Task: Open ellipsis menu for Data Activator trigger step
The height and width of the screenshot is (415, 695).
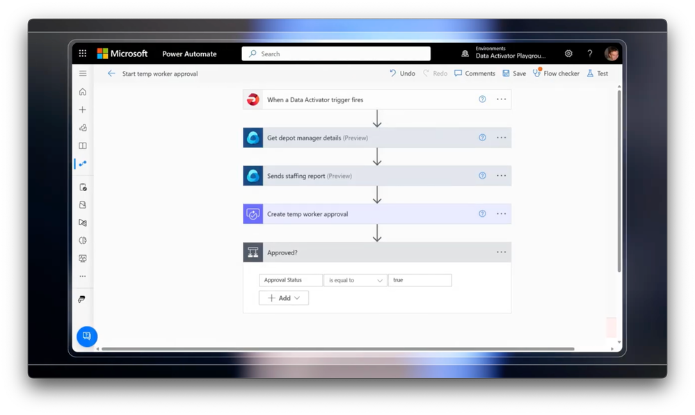Action: pos(502,99)
